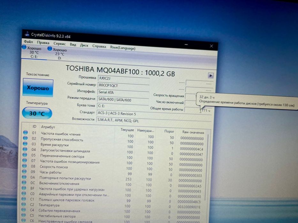Click status icon of attribute C2 Температура
Image resolution: width=298 pixels, height=223 pixels.
click(24, 204)
